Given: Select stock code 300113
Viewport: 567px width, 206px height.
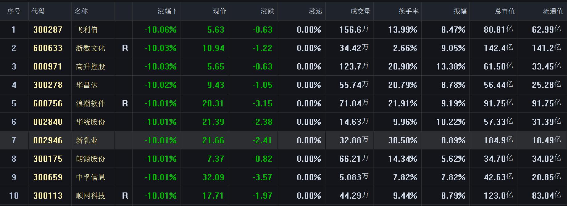Looking at the screenshot, I should 48,196.
